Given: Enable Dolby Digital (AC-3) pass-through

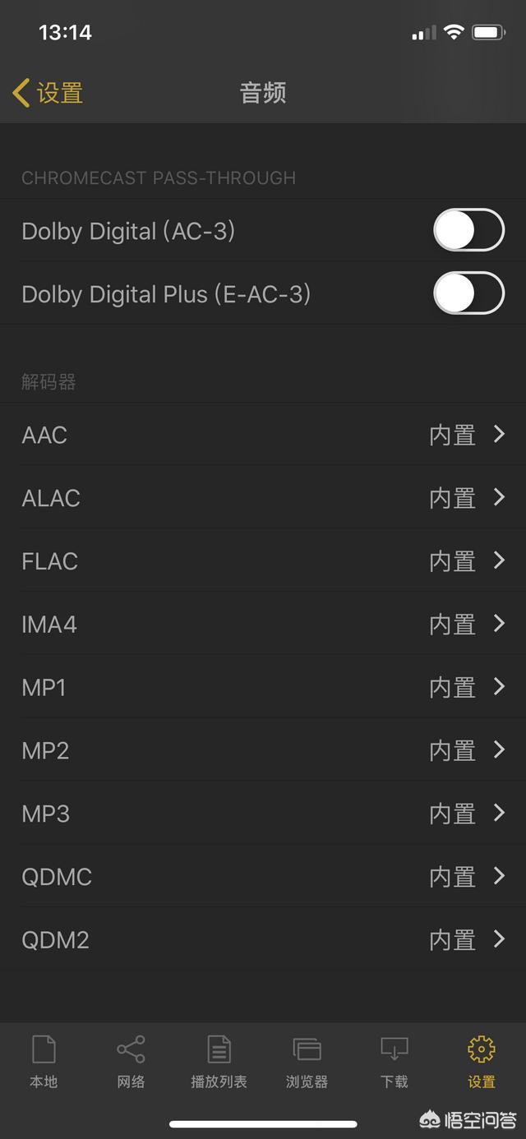Looking at the screenshot, I should (468, 230).
